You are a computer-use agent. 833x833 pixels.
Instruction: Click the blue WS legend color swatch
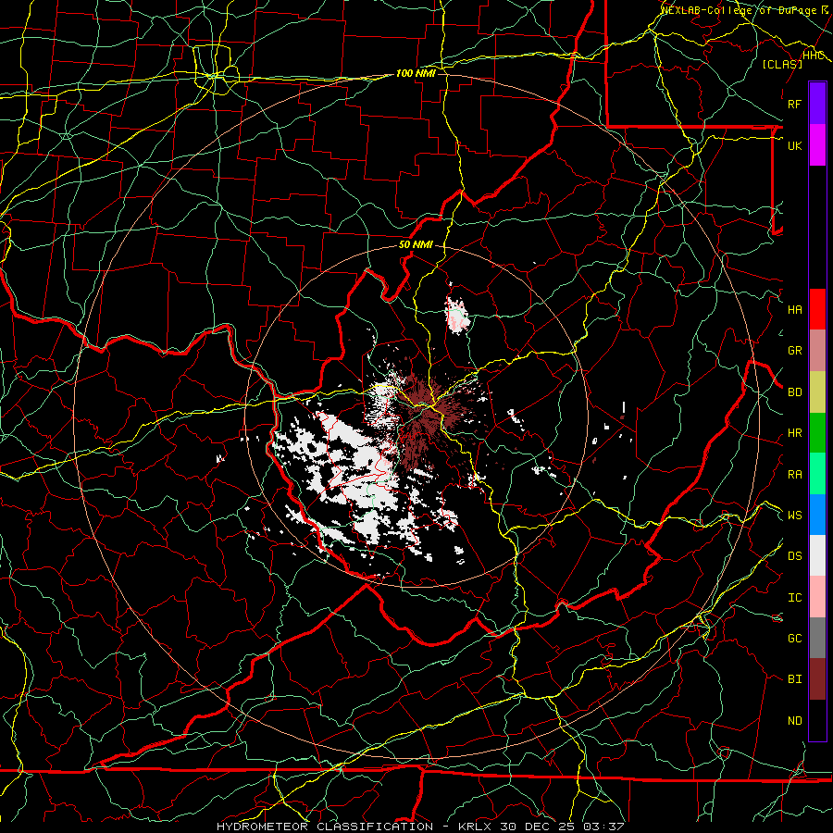click(x=817, y=515)
